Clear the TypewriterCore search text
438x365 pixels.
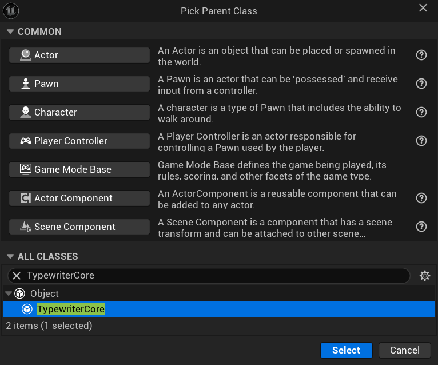point(17,276)
